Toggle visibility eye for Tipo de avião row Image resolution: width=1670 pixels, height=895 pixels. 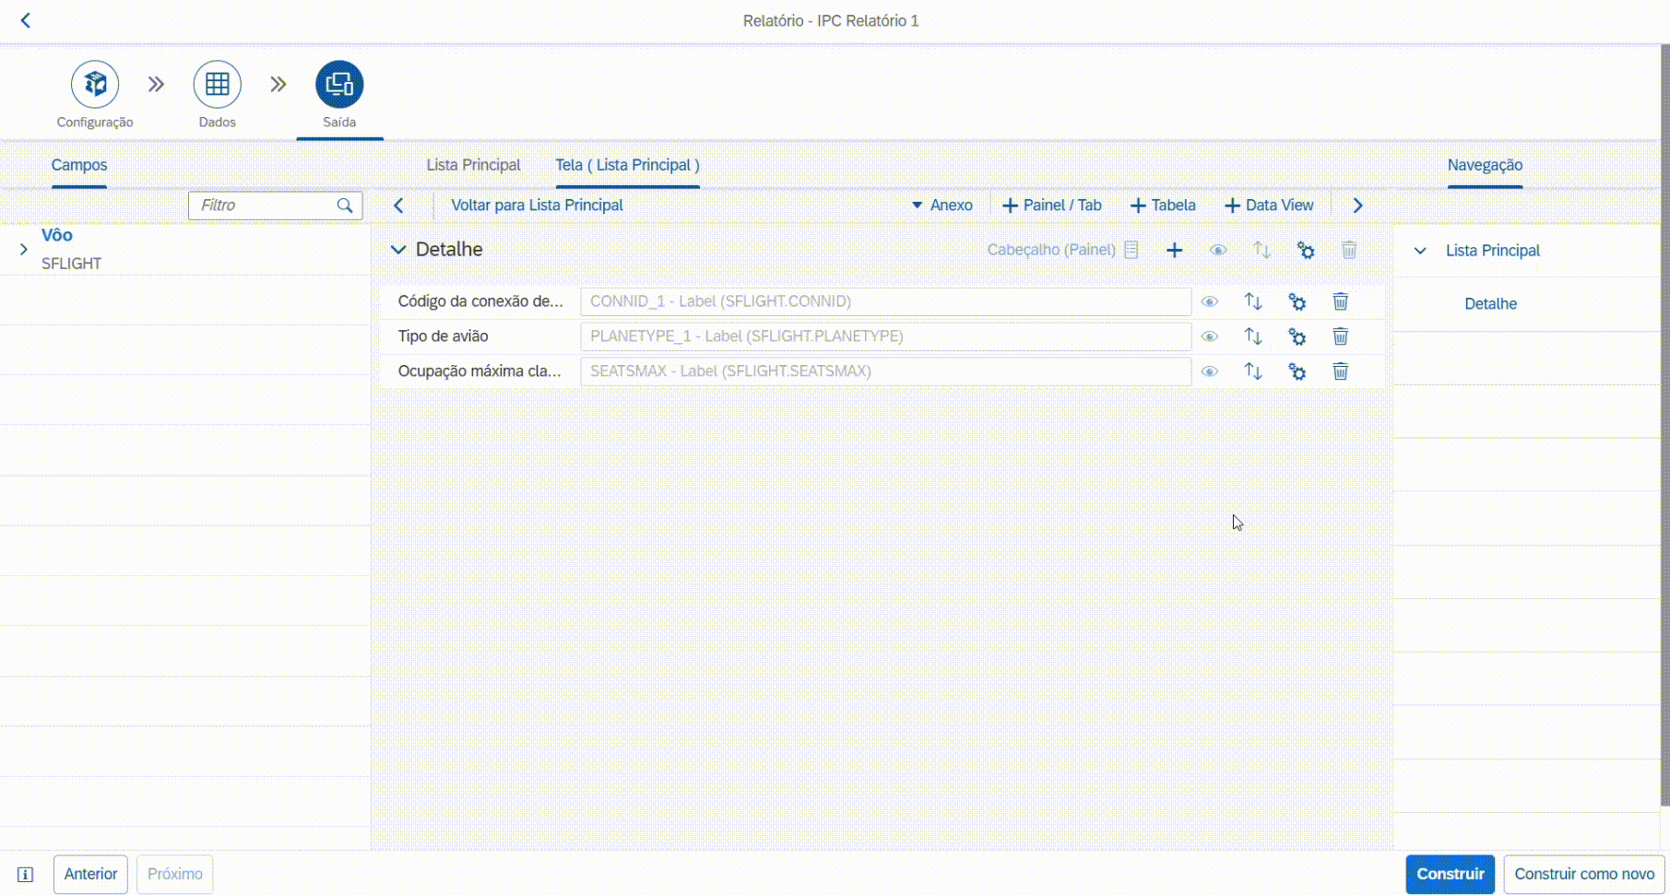coord(1209,336)
